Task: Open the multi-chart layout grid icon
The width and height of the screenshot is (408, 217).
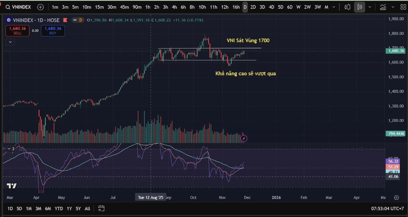Action: pyautogui.click(x=403, y=7)
